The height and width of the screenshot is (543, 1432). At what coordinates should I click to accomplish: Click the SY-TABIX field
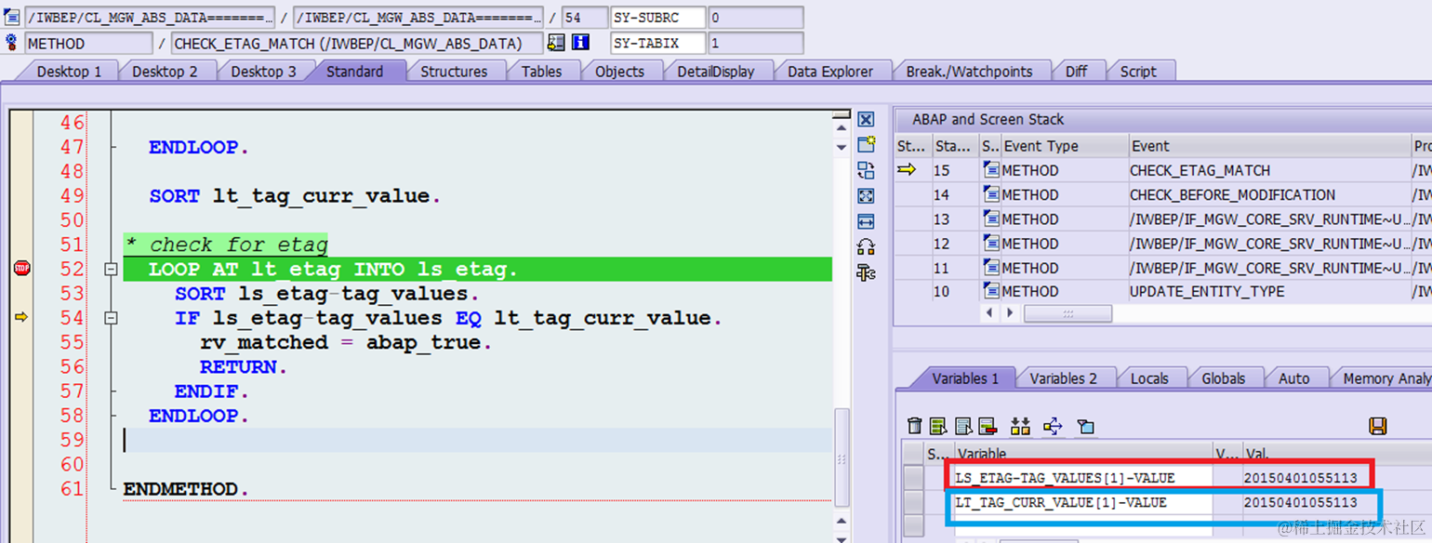point(657,43)
